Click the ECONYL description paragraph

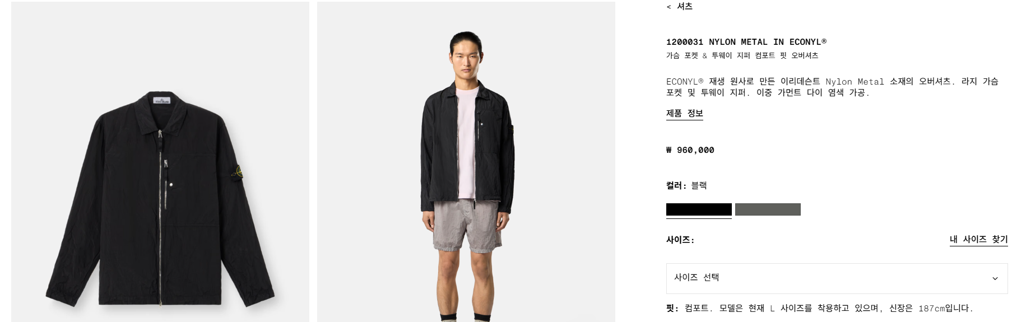[x=832, y=87]
